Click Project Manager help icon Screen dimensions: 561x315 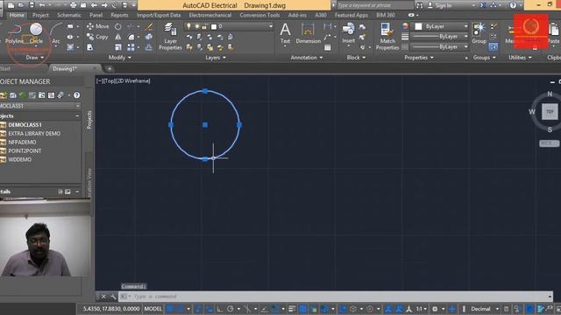[x=76, y=95]
